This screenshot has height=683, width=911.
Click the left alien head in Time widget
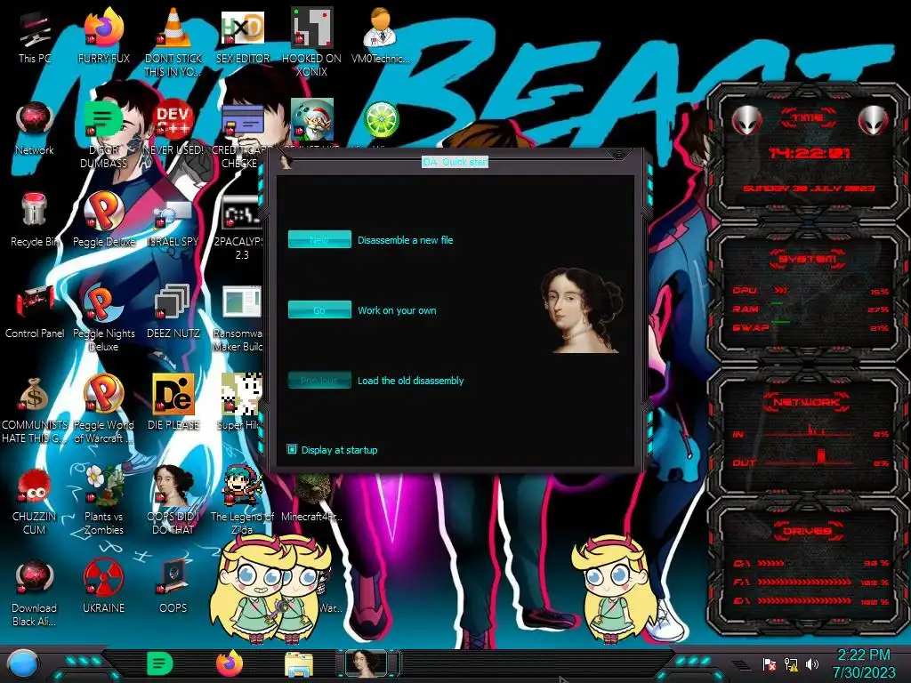746,120
